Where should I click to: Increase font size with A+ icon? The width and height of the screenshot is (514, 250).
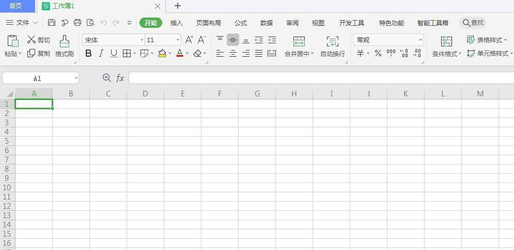(x=189, y=40)
